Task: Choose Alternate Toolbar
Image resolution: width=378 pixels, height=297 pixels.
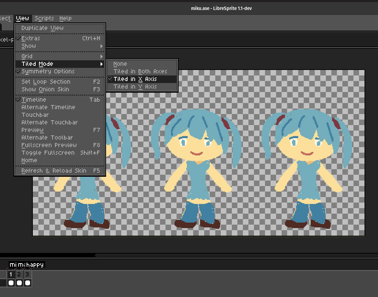Action: click(x=60, y=137)
